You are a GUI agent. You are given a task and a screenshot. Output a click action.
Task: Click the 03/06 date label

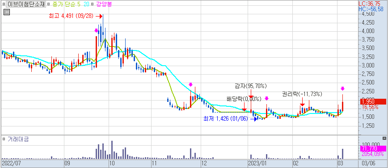(x=368, y=163)
